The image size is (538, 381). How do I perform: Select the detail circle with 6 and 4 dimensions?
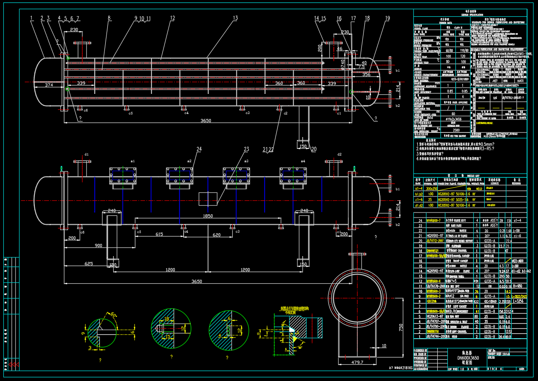tap(228, 330)
